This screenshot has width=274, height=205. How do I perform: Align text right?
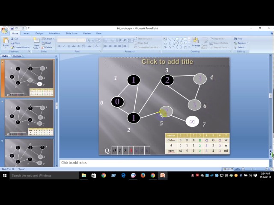pos(115,46)
